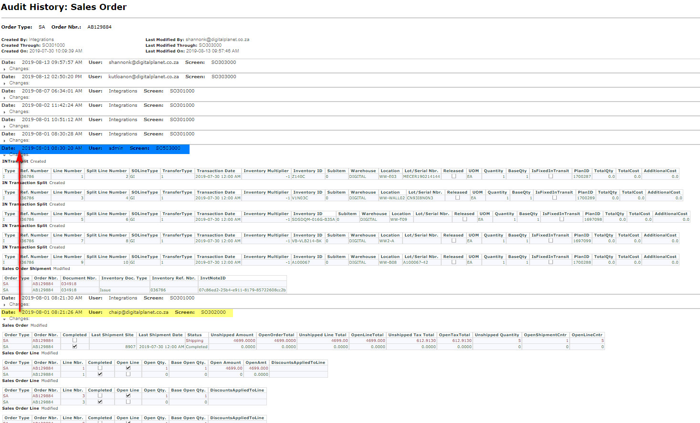This screenshot has width=700, height=423.
Task: Click the arrow beside Changes under 11:42:24 AM
Action: coord(5,112)
